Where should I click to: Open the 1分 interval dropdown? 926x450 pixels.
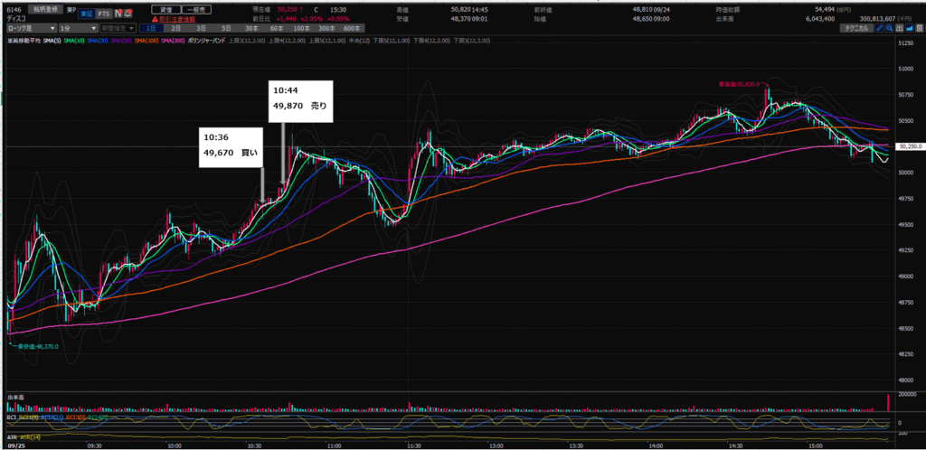(x=77, y=29)
